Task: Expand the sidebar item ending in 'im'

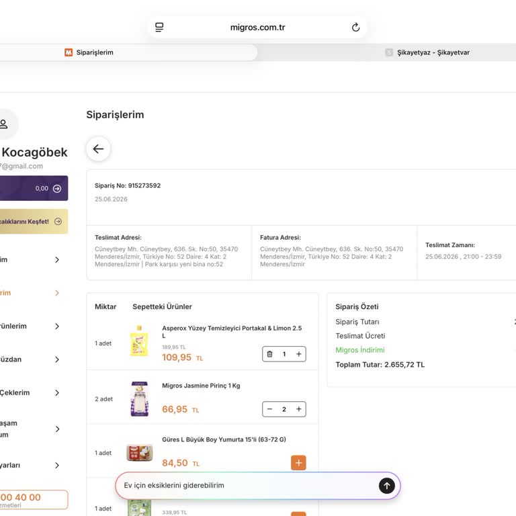Action: pos(57,260)
